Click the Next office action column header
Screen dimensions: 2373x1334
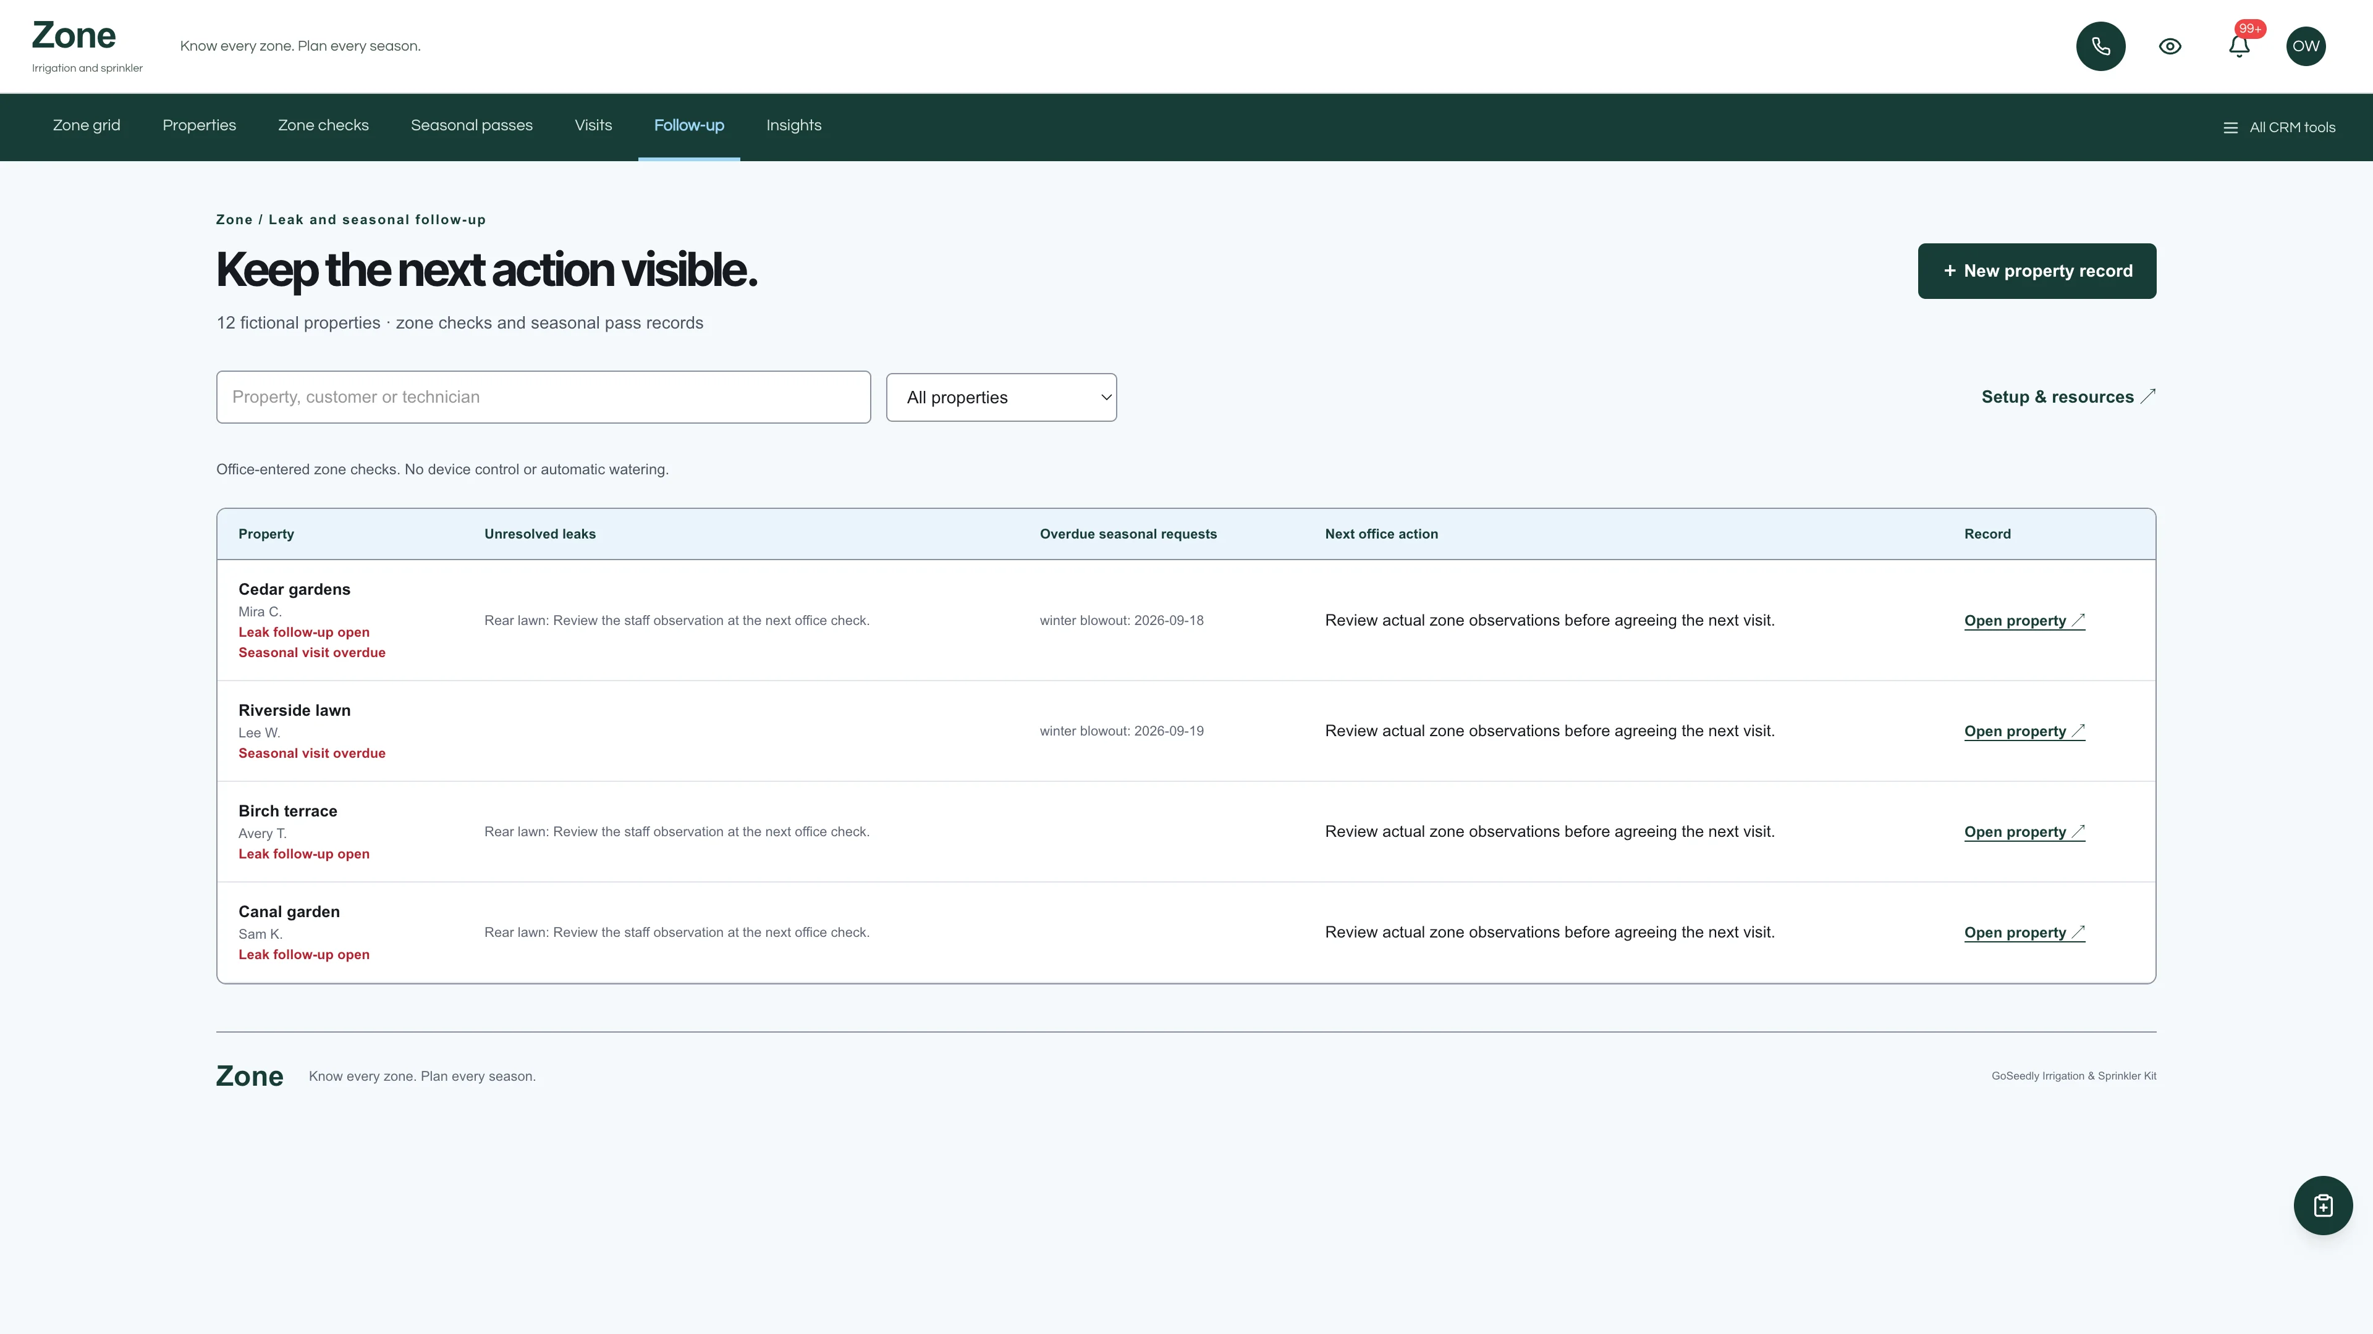point(1381,534)
